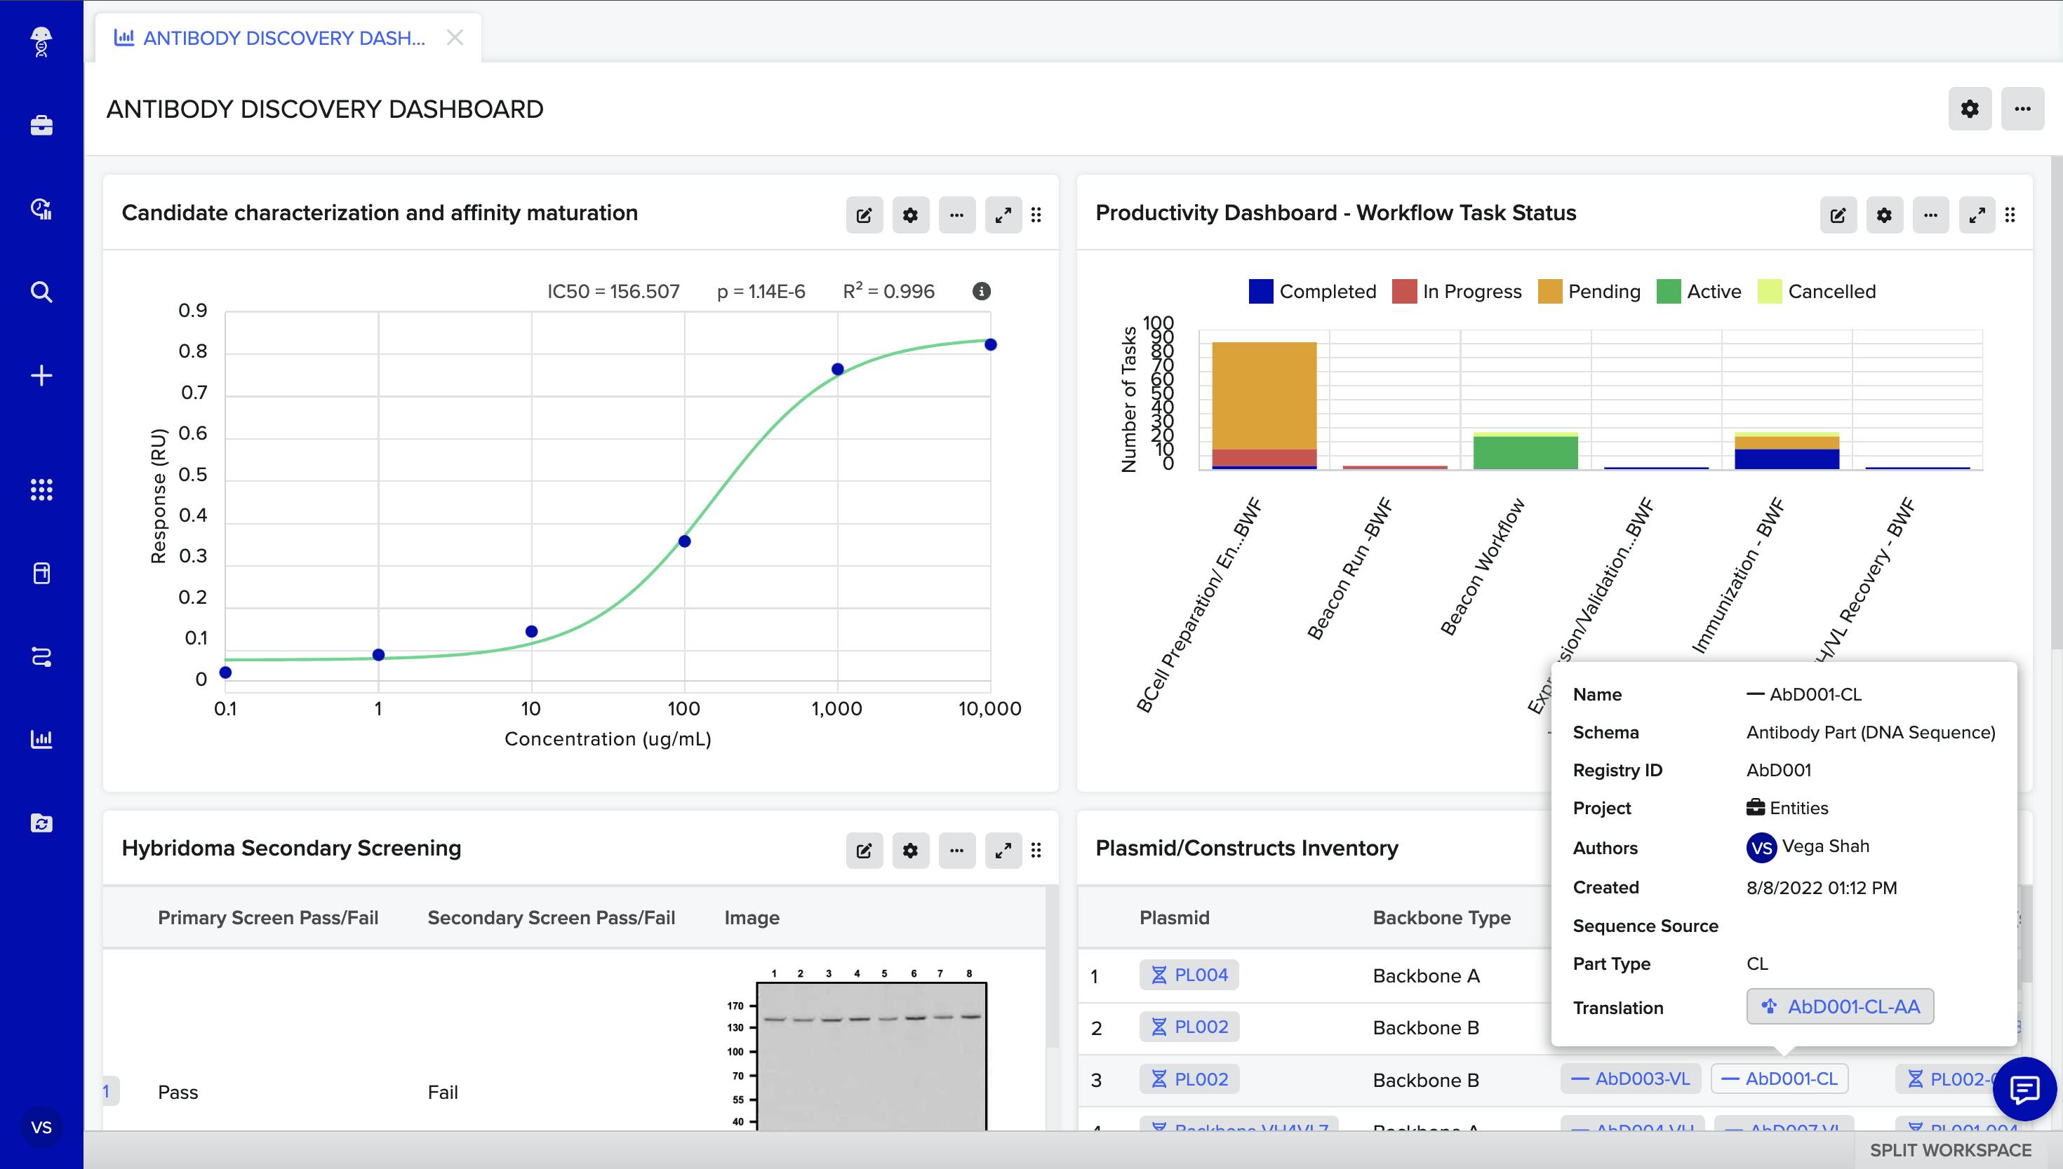Open Productivity Dashboard panel settings gear

tap(1884, 215)
